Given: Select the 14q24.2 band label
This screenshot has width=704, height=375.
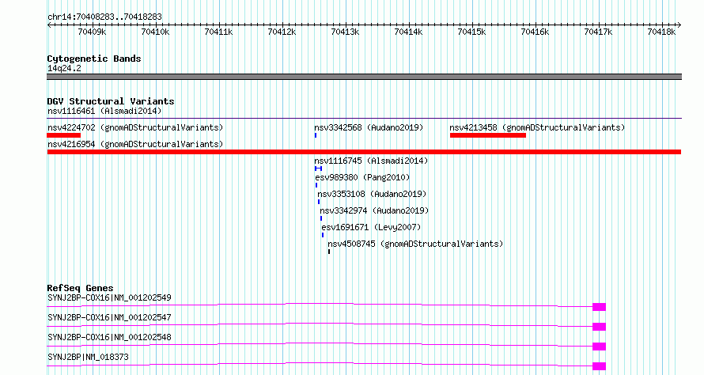Looking at the screenshot, I should click(x=64, y=68).
